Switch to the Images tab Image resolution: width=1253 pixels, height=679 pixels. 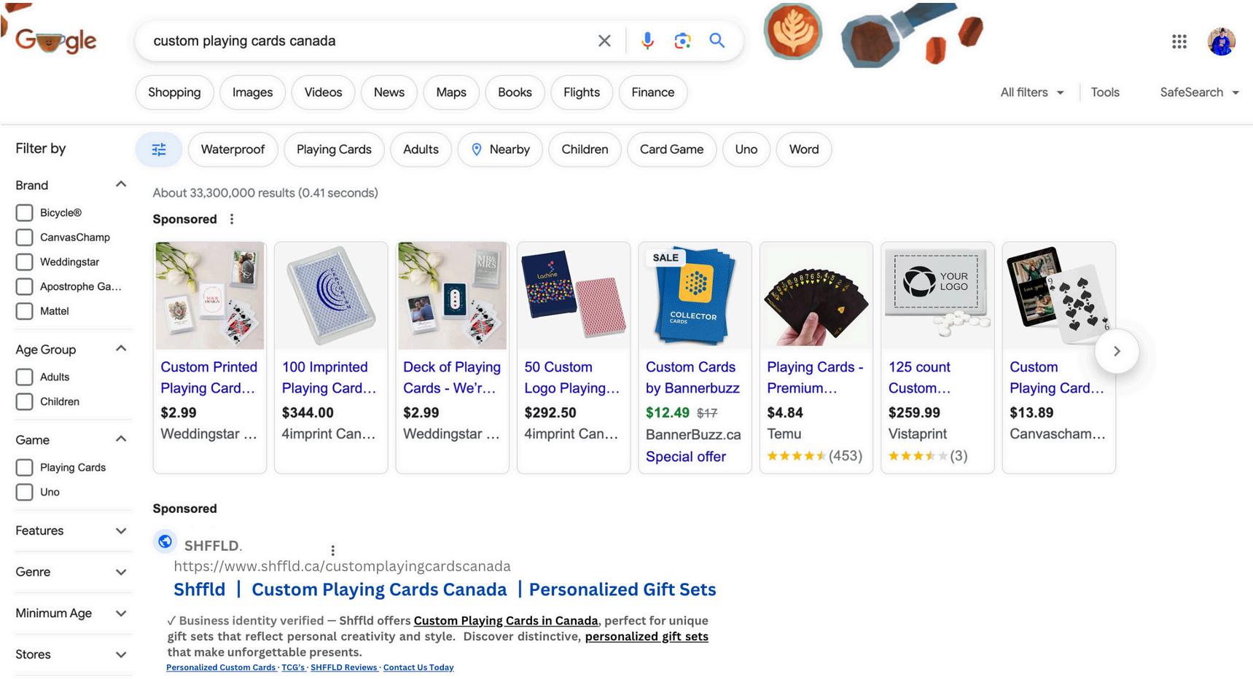pyautogui.click(x=252, y=93)
